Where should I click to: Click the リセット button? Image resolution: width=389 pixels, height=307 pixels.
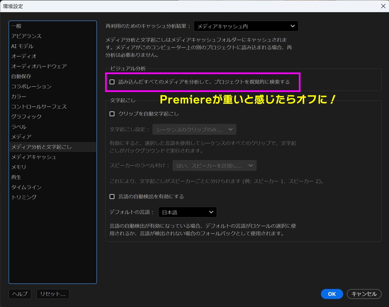pyautogui.click(x=53, y=294)
